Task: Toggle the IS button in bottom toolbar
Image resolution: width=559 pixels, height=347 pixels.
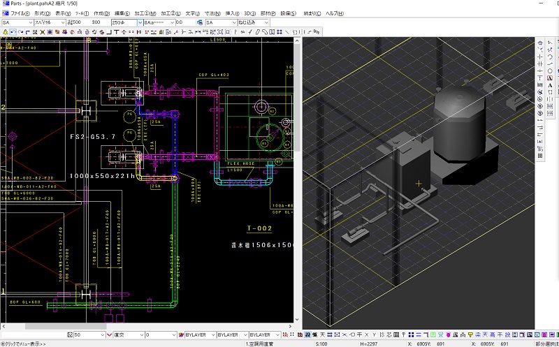Action: click(382, 335)
